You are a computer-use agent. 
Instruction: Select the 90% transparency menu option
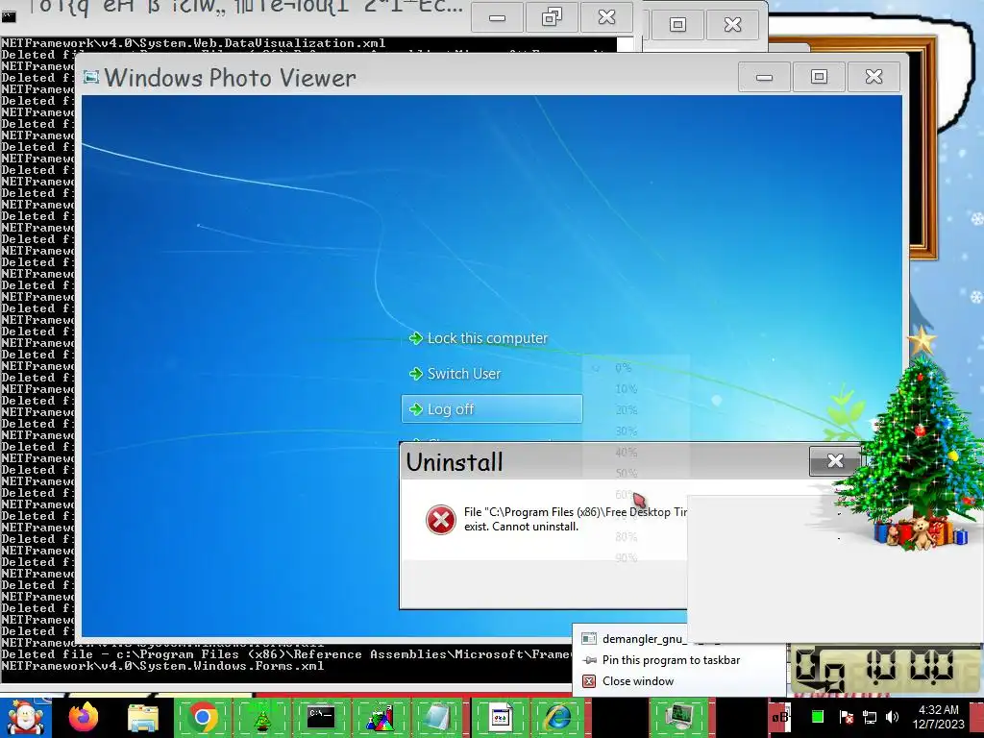tap(636, 558)
